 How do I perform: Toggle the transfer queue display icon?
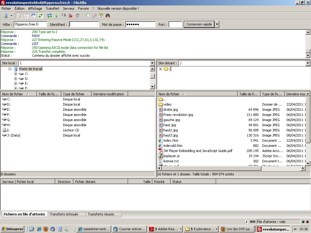coord(40,15)
